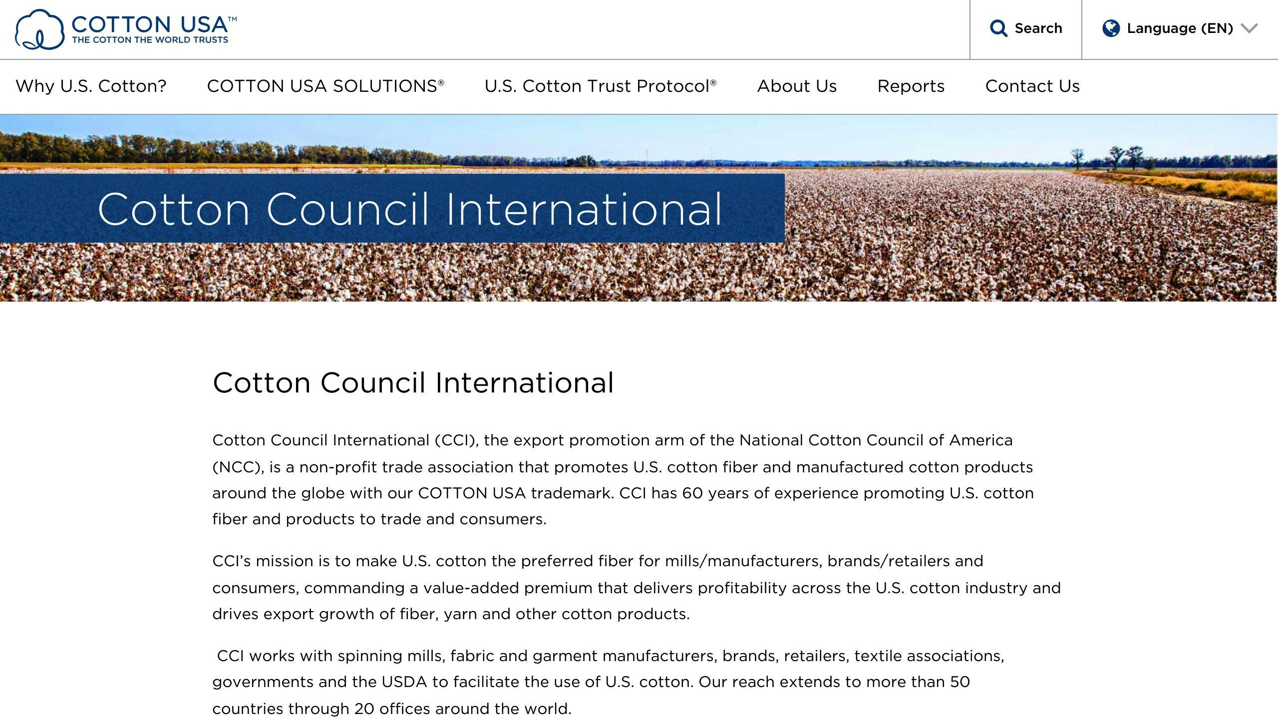Screen dimensions: 1278x719
Task: Click the magnifying glass search icon
Action: coord(998,28)
